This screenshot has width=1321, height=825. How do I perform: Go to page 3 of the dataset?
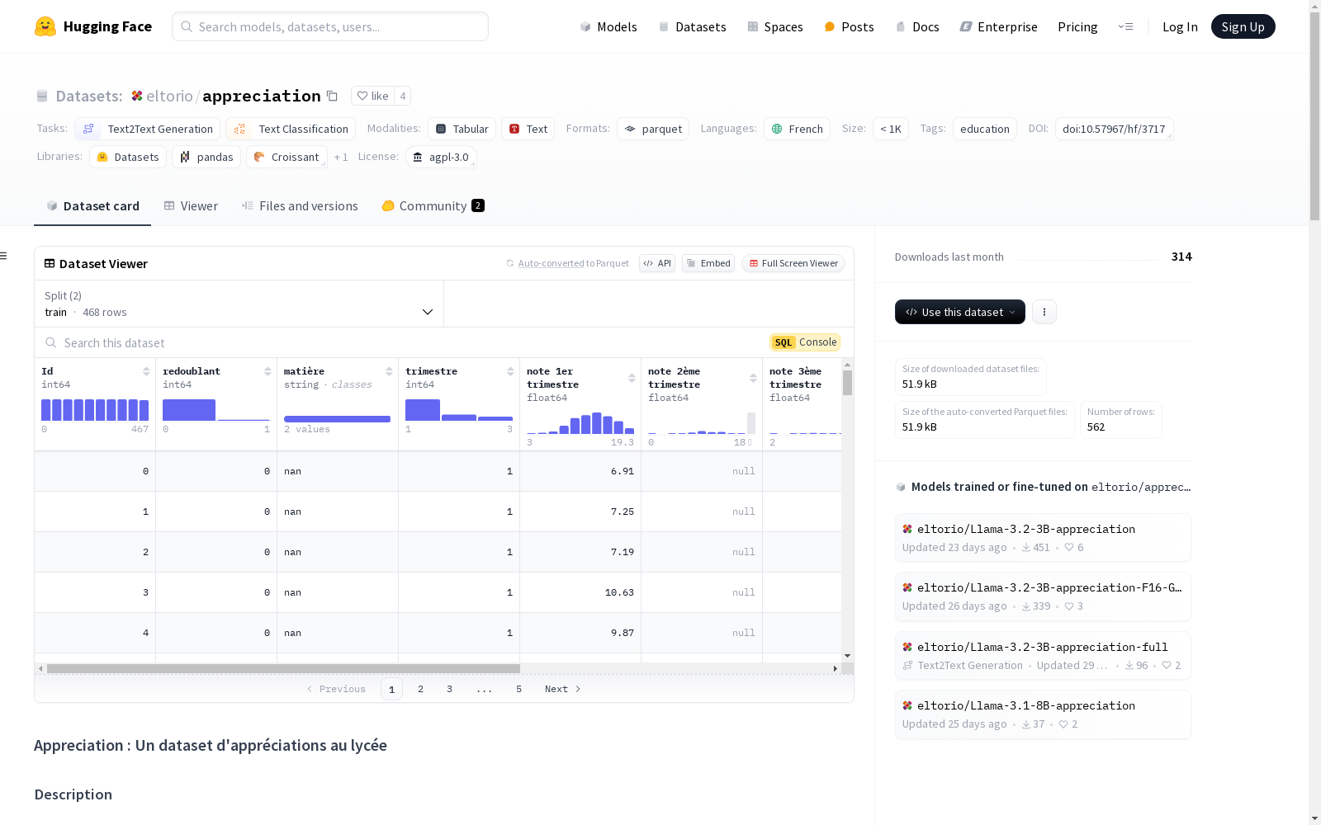click(449, 689)
